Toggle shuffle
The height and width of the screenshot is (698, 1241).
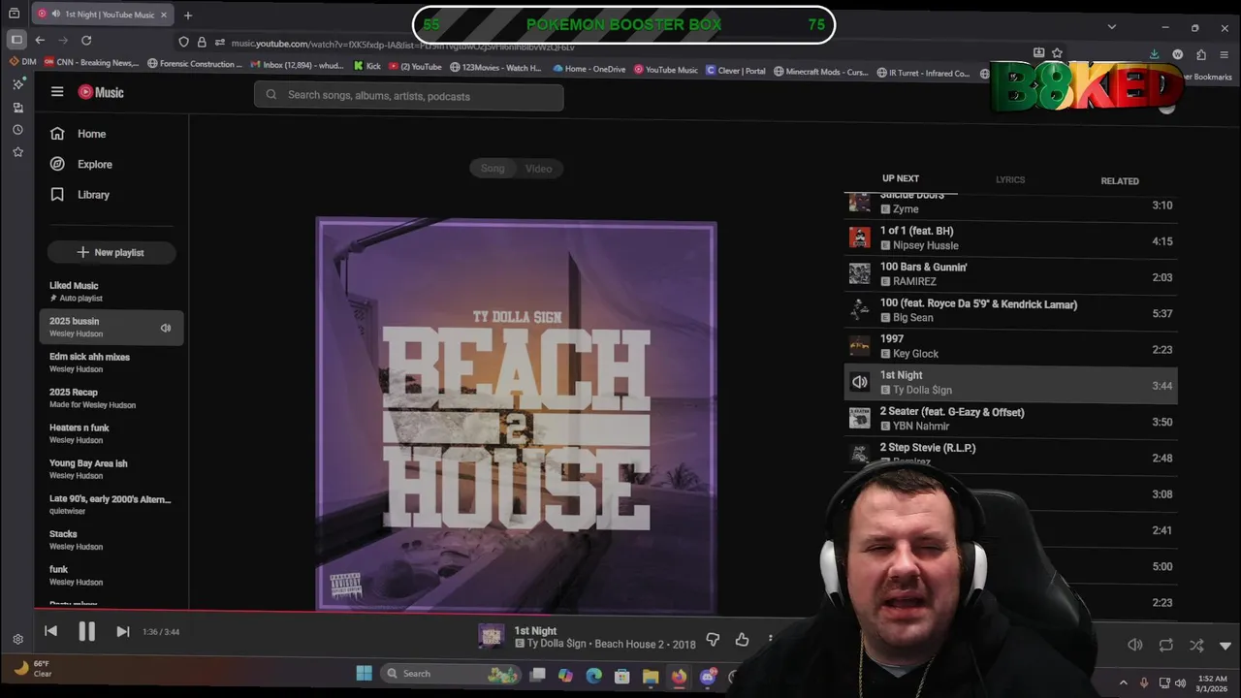pyautogui.click(x=1196, y=645)
